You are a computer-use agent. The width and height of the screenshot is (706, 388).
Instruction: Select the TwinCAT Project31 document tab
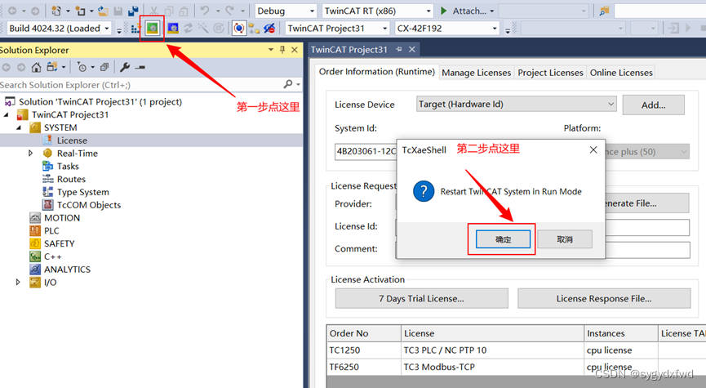pyautogui.click(x=349, y=50)
